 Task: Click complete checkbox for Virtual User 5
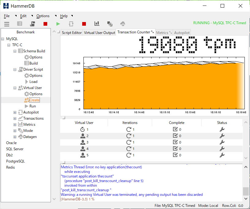tap(175, 155)
